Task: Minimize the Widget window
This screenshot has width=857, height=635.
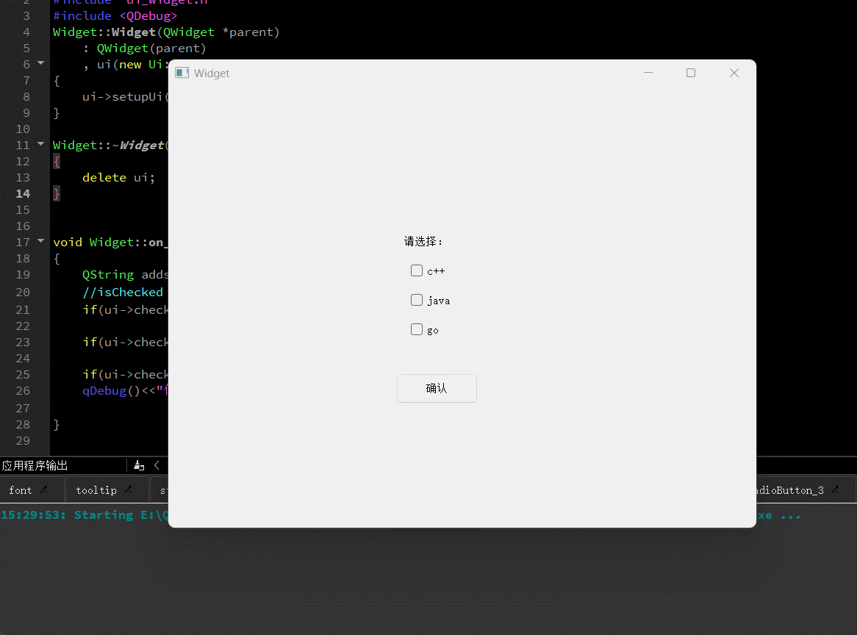Action: coord(648,73)
